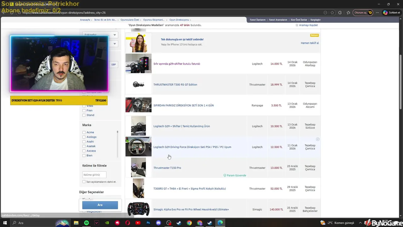Select Aiologs brand checkbox
403x227 pixels.
84,137
